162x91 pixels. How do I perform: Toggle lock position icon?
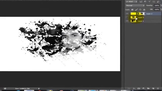(x=140, y=10)
